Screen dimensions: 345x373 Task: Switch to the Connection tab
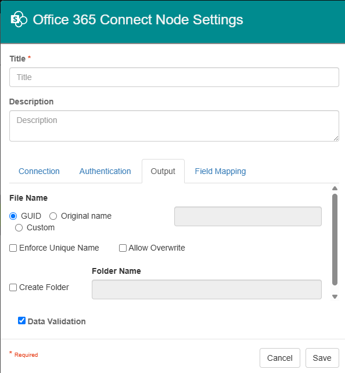[x=39, y=171]
